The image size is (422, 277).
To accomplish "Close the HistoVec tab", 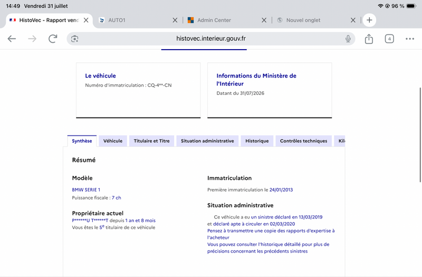I will (x=86, y=20).
